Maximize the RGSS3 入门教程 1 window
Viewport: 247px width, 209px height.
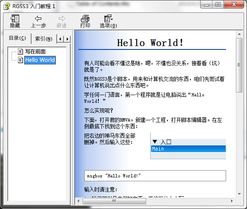click(218, 4)
